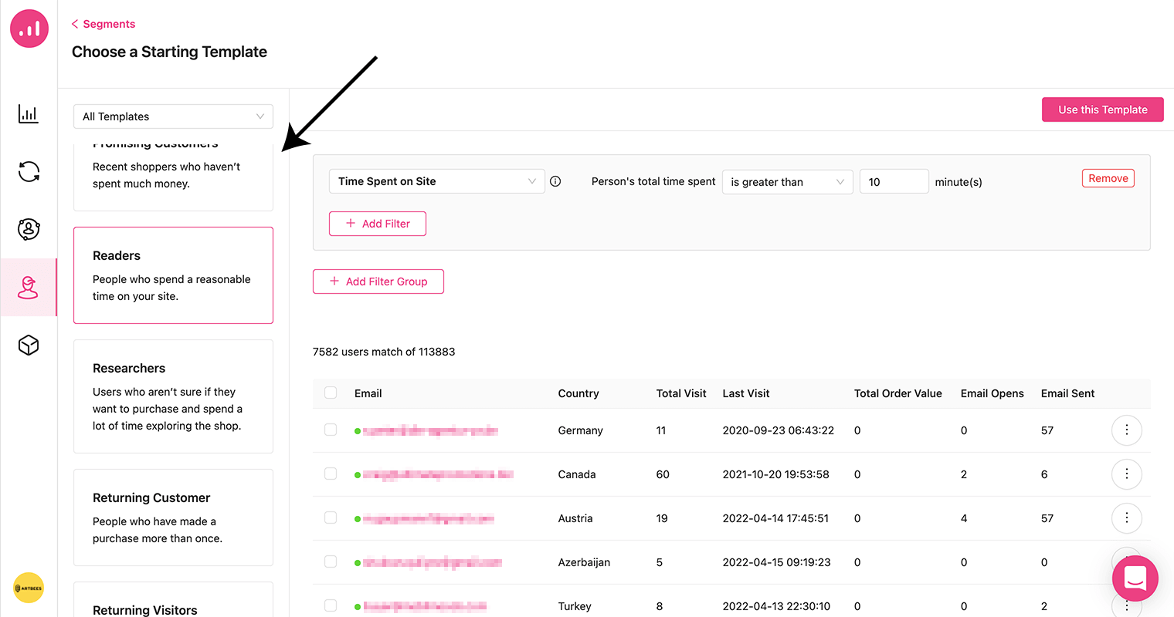Click the Last Visit column header
This screenshot has height=617, width=1174.
[x=746, y=393]
